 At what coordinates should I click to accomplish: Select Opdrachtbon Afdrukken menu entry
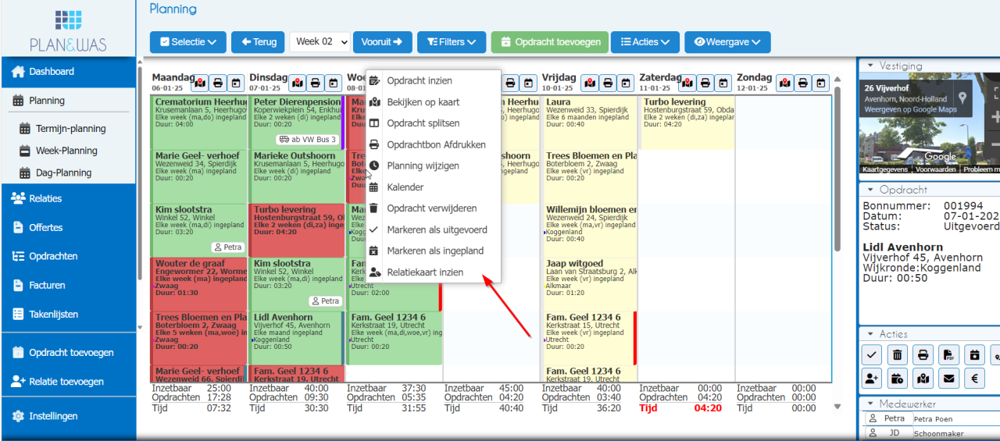[x=433, y=144]
